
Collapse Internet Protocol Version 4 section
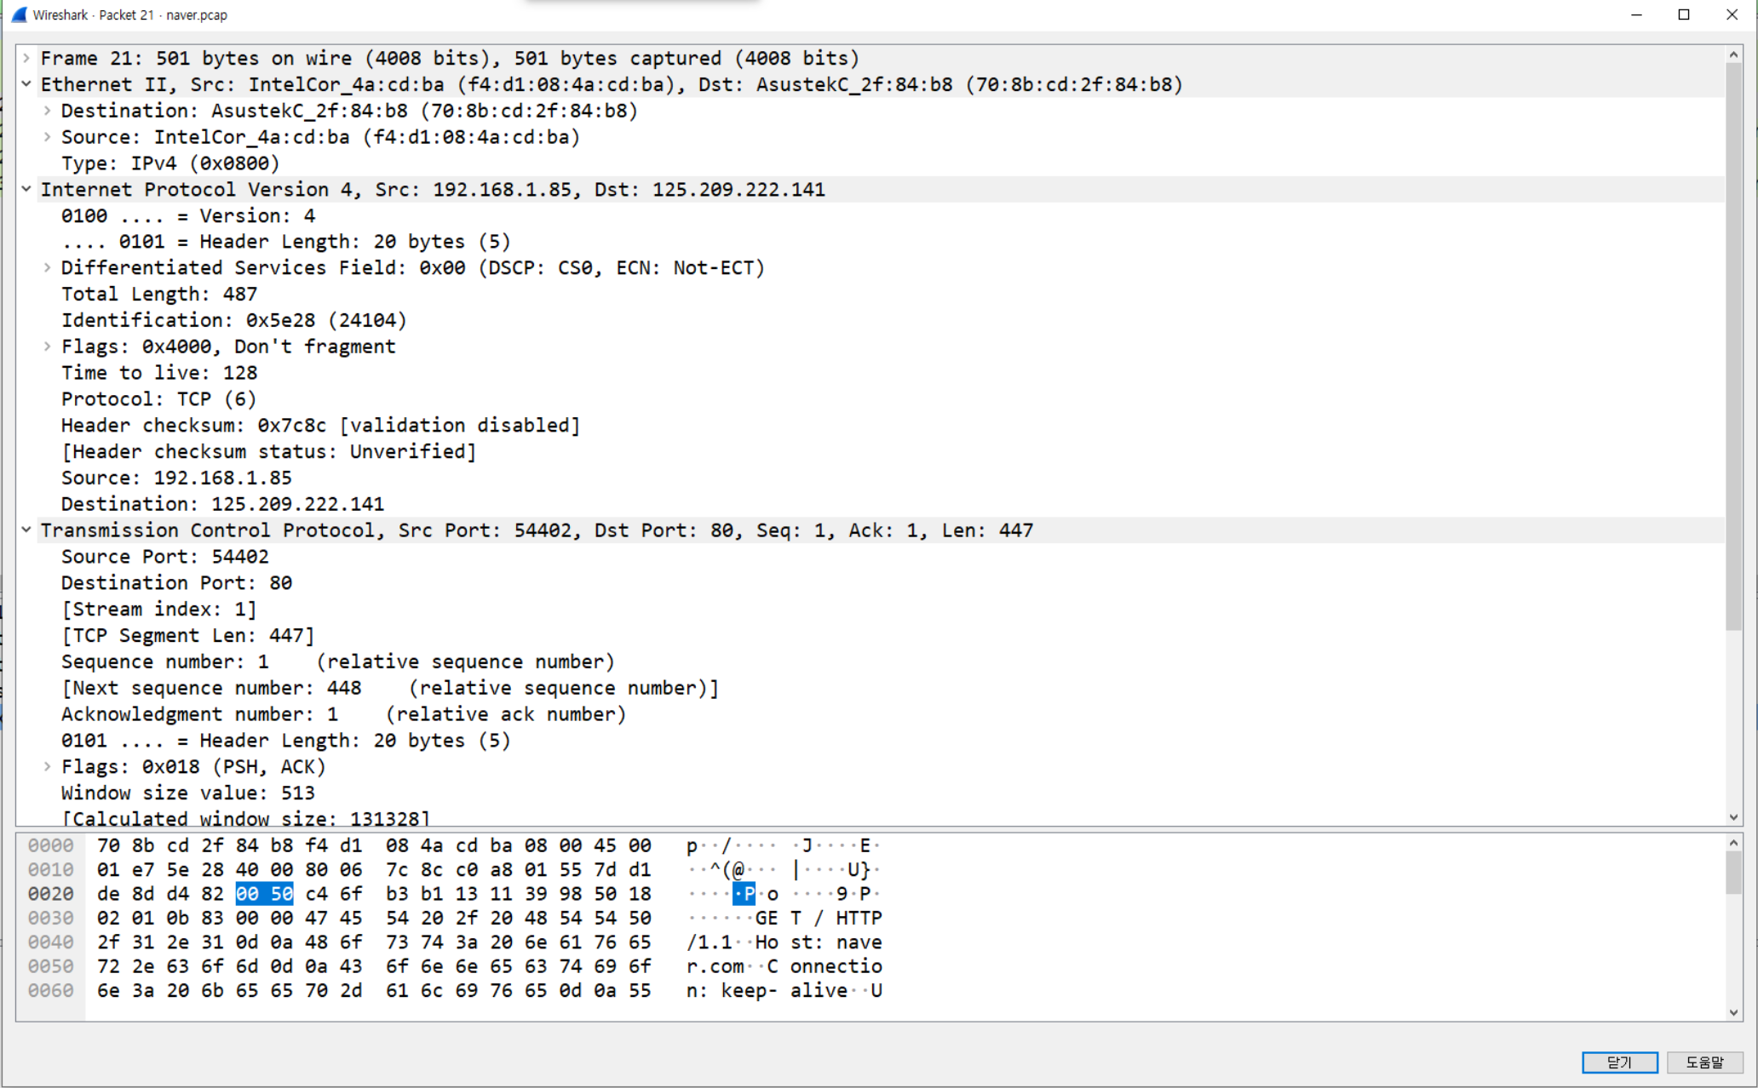tap(26, 189)
